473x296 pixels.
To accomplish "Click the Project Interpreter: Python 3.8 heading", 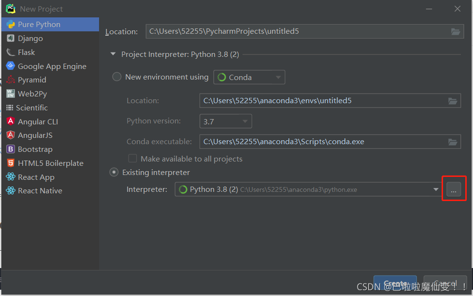I will coord(180,54).
